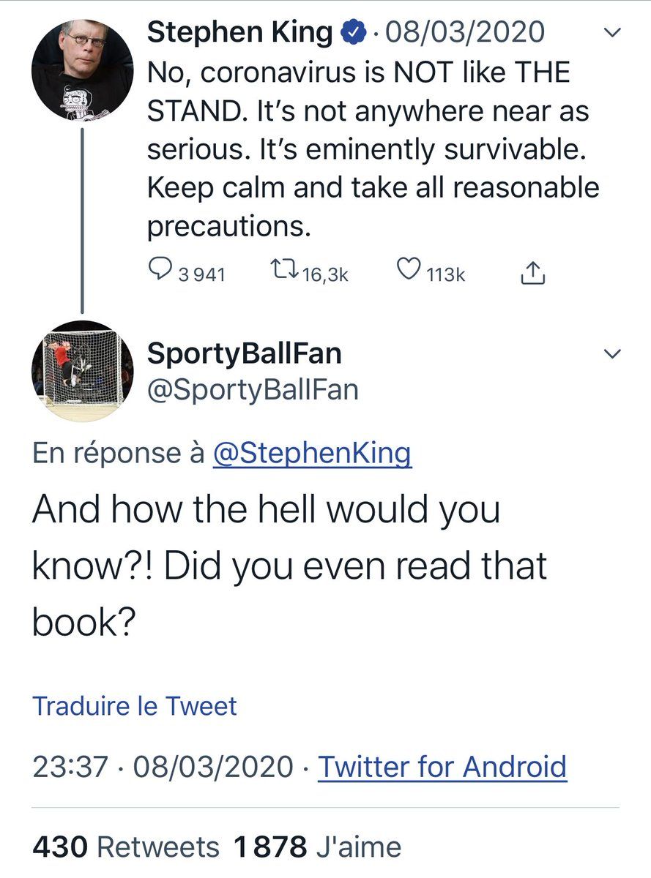Image resolution: width=651 pixels, height=878 pixels.
Task: Open Stephen King's profile picture
Action: 82,70
